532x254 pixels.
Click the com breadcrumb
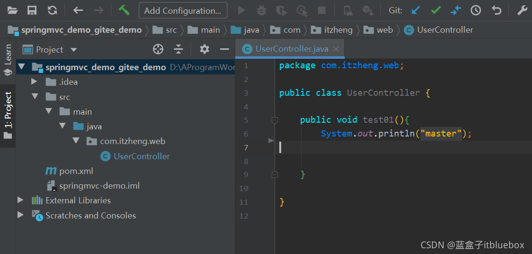(x=285, y=30)
